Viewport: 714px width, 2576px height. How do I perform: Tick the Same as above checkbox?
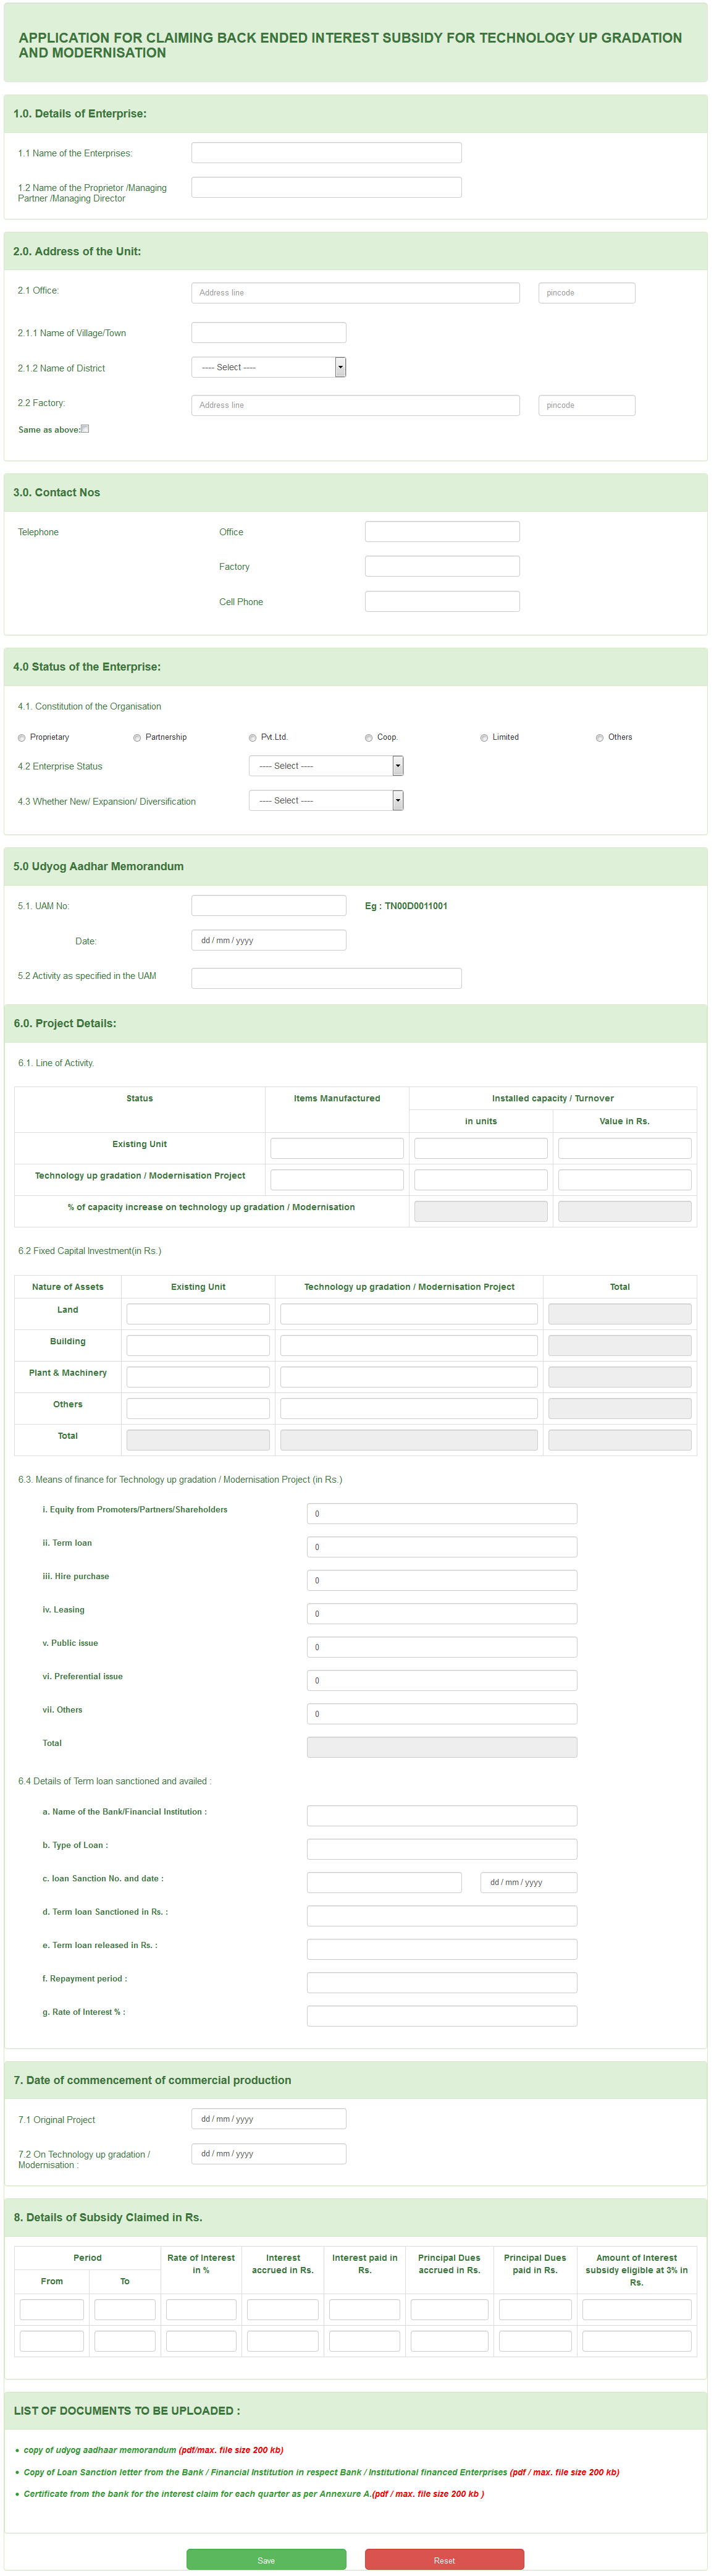pos(85,429)
